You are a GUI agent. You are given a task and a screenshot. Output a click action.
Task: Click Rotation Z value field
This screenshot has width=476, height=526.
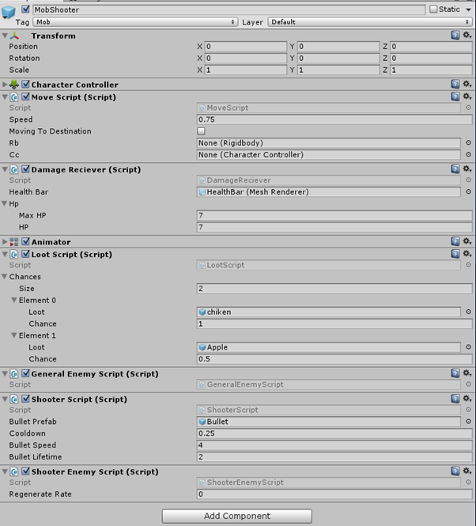click(431, 59)
